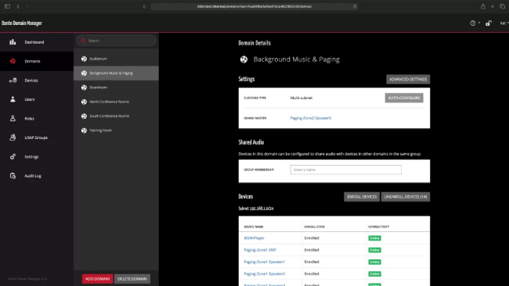Screen dimensions: 509x286
Task: Click the Enroll State column header
Action: pos(314,227)
